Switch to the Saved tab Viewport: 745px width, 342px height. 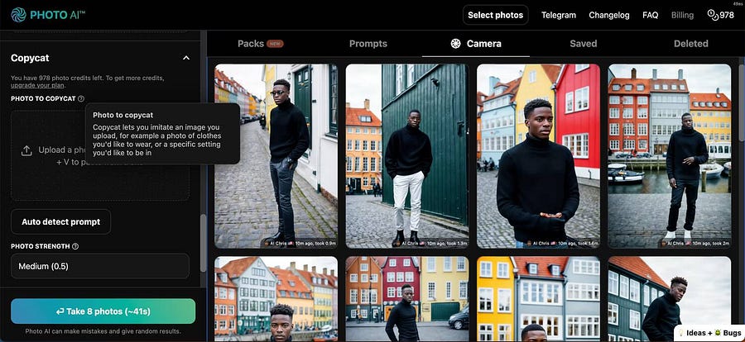[583, 44]
